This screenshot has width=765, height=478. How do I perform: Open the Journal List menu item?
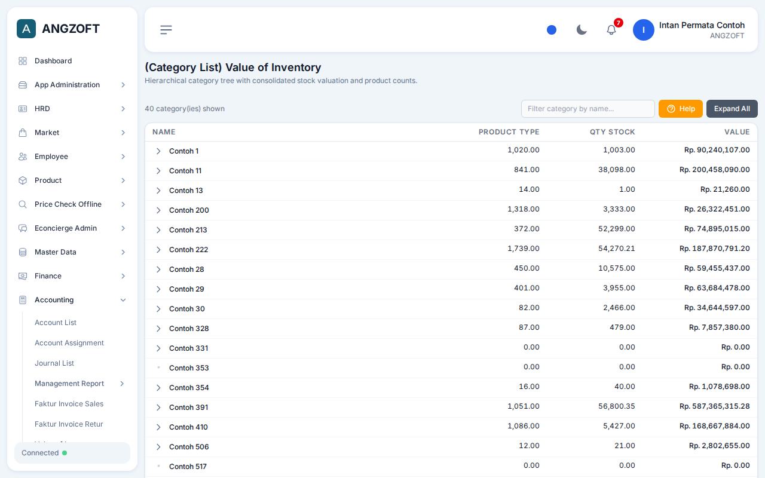(54, 363)
